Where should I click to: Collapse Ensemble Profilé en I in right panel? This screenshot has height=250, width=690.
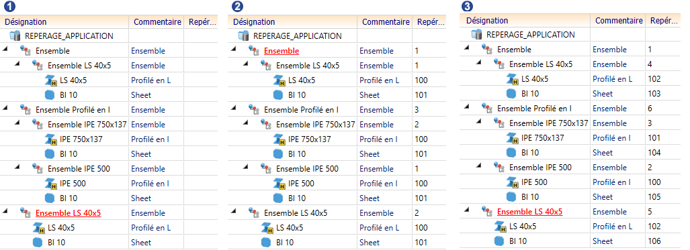467,107
